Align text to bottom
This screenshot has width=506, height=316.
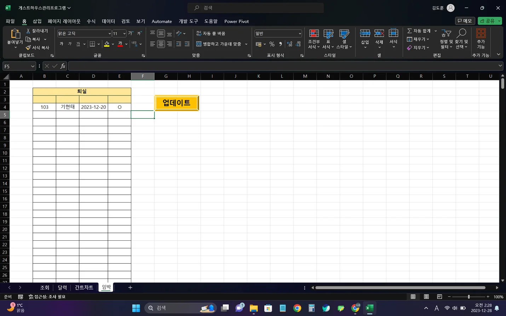tap(169, 33)
